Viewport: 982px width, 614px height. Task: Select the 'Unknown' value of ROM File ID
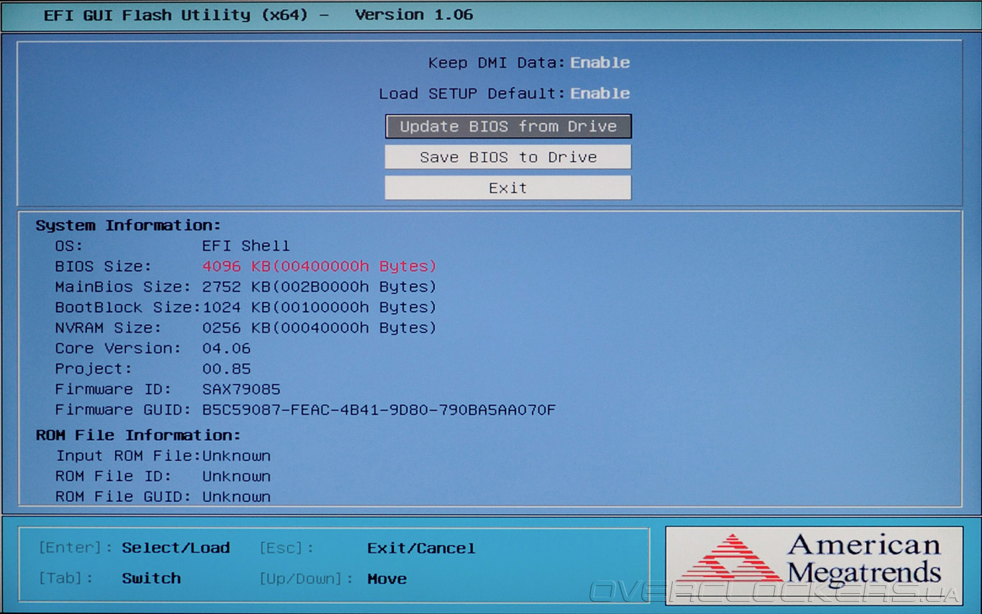(237, 476)
